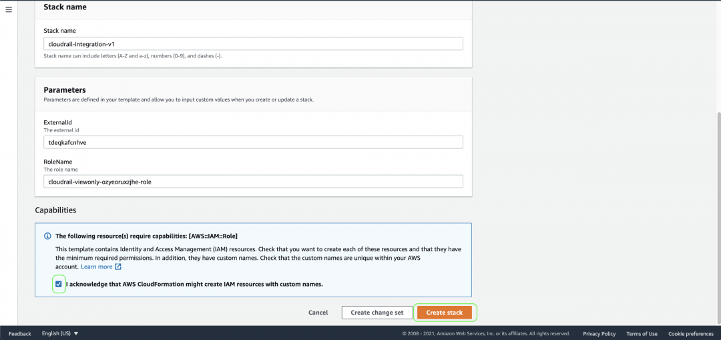Click the Create change set button

pyautogui.click(x=377, y=313)
